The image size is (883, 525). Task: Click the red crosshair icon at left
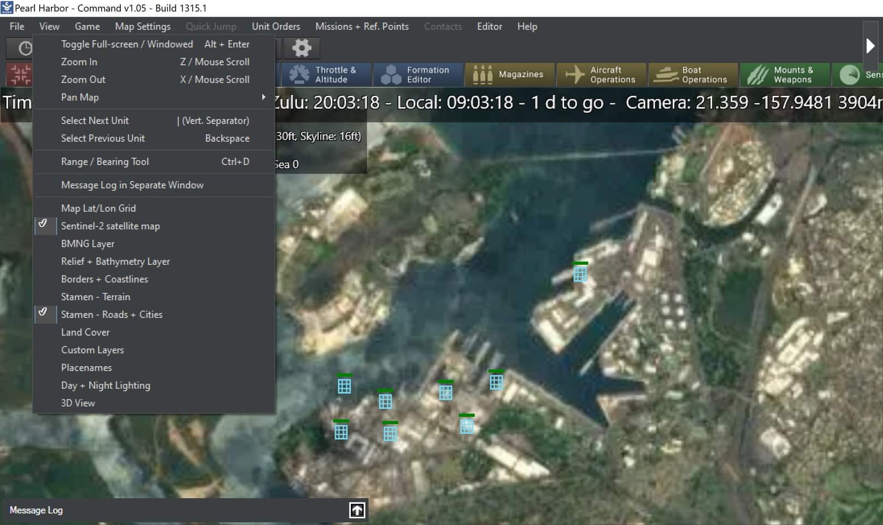(x=20, y=74)
